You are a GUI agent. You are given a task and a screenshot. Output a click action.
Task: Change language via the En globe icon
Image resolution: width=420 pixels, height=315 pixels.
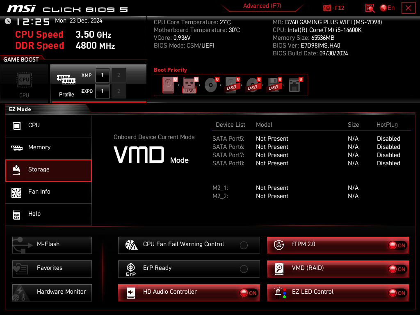[x=387, y=8]
